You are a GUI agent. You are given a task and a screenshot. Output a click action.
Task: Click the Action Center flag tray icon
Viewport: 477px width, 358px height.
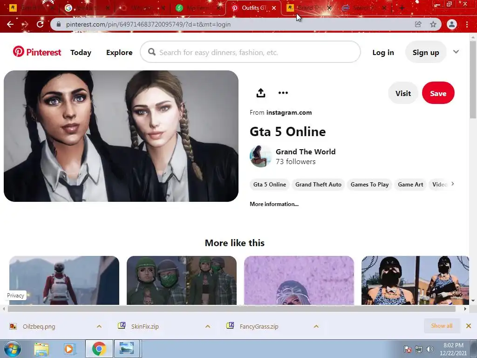coord(407,349)
